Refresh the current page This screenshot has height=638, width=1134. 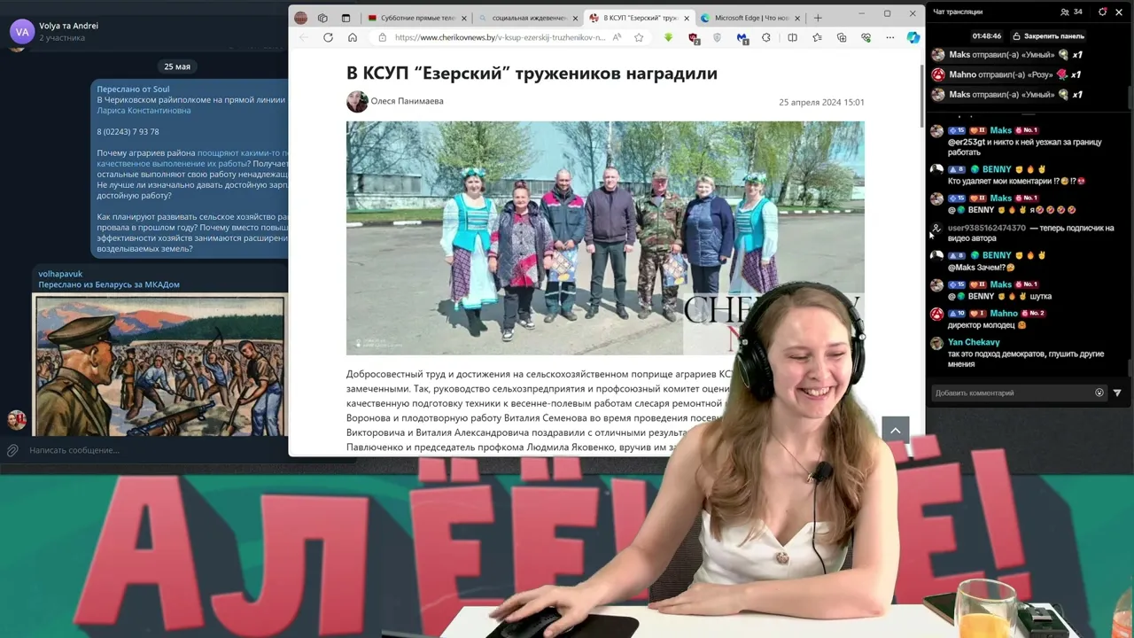click(328, 37)
